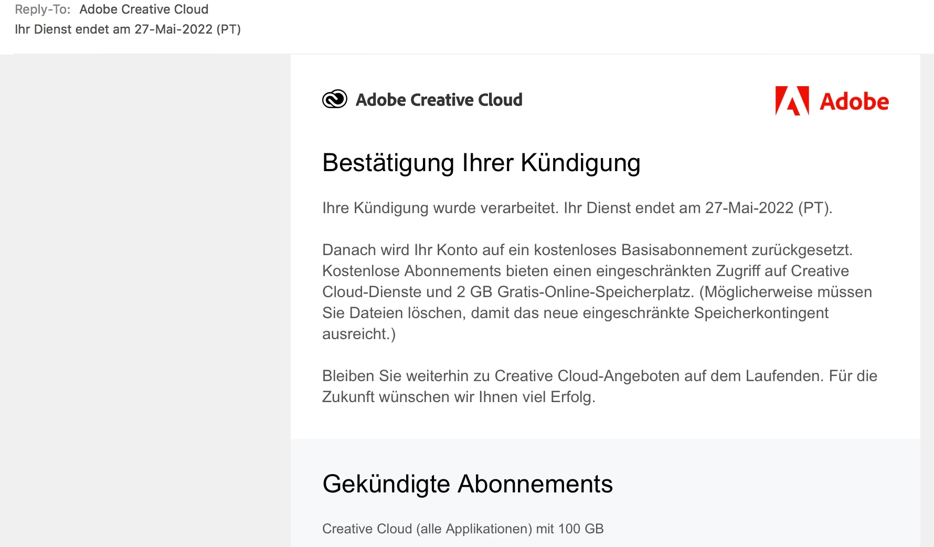The width and height of the screenshot is (934, 547).
Task: Click the Gekündigte Abonnements heading
Action: [468, 484]
